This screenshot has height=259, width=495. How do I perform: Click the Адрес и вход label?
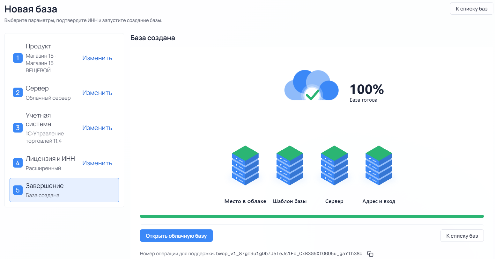(379, 201)
